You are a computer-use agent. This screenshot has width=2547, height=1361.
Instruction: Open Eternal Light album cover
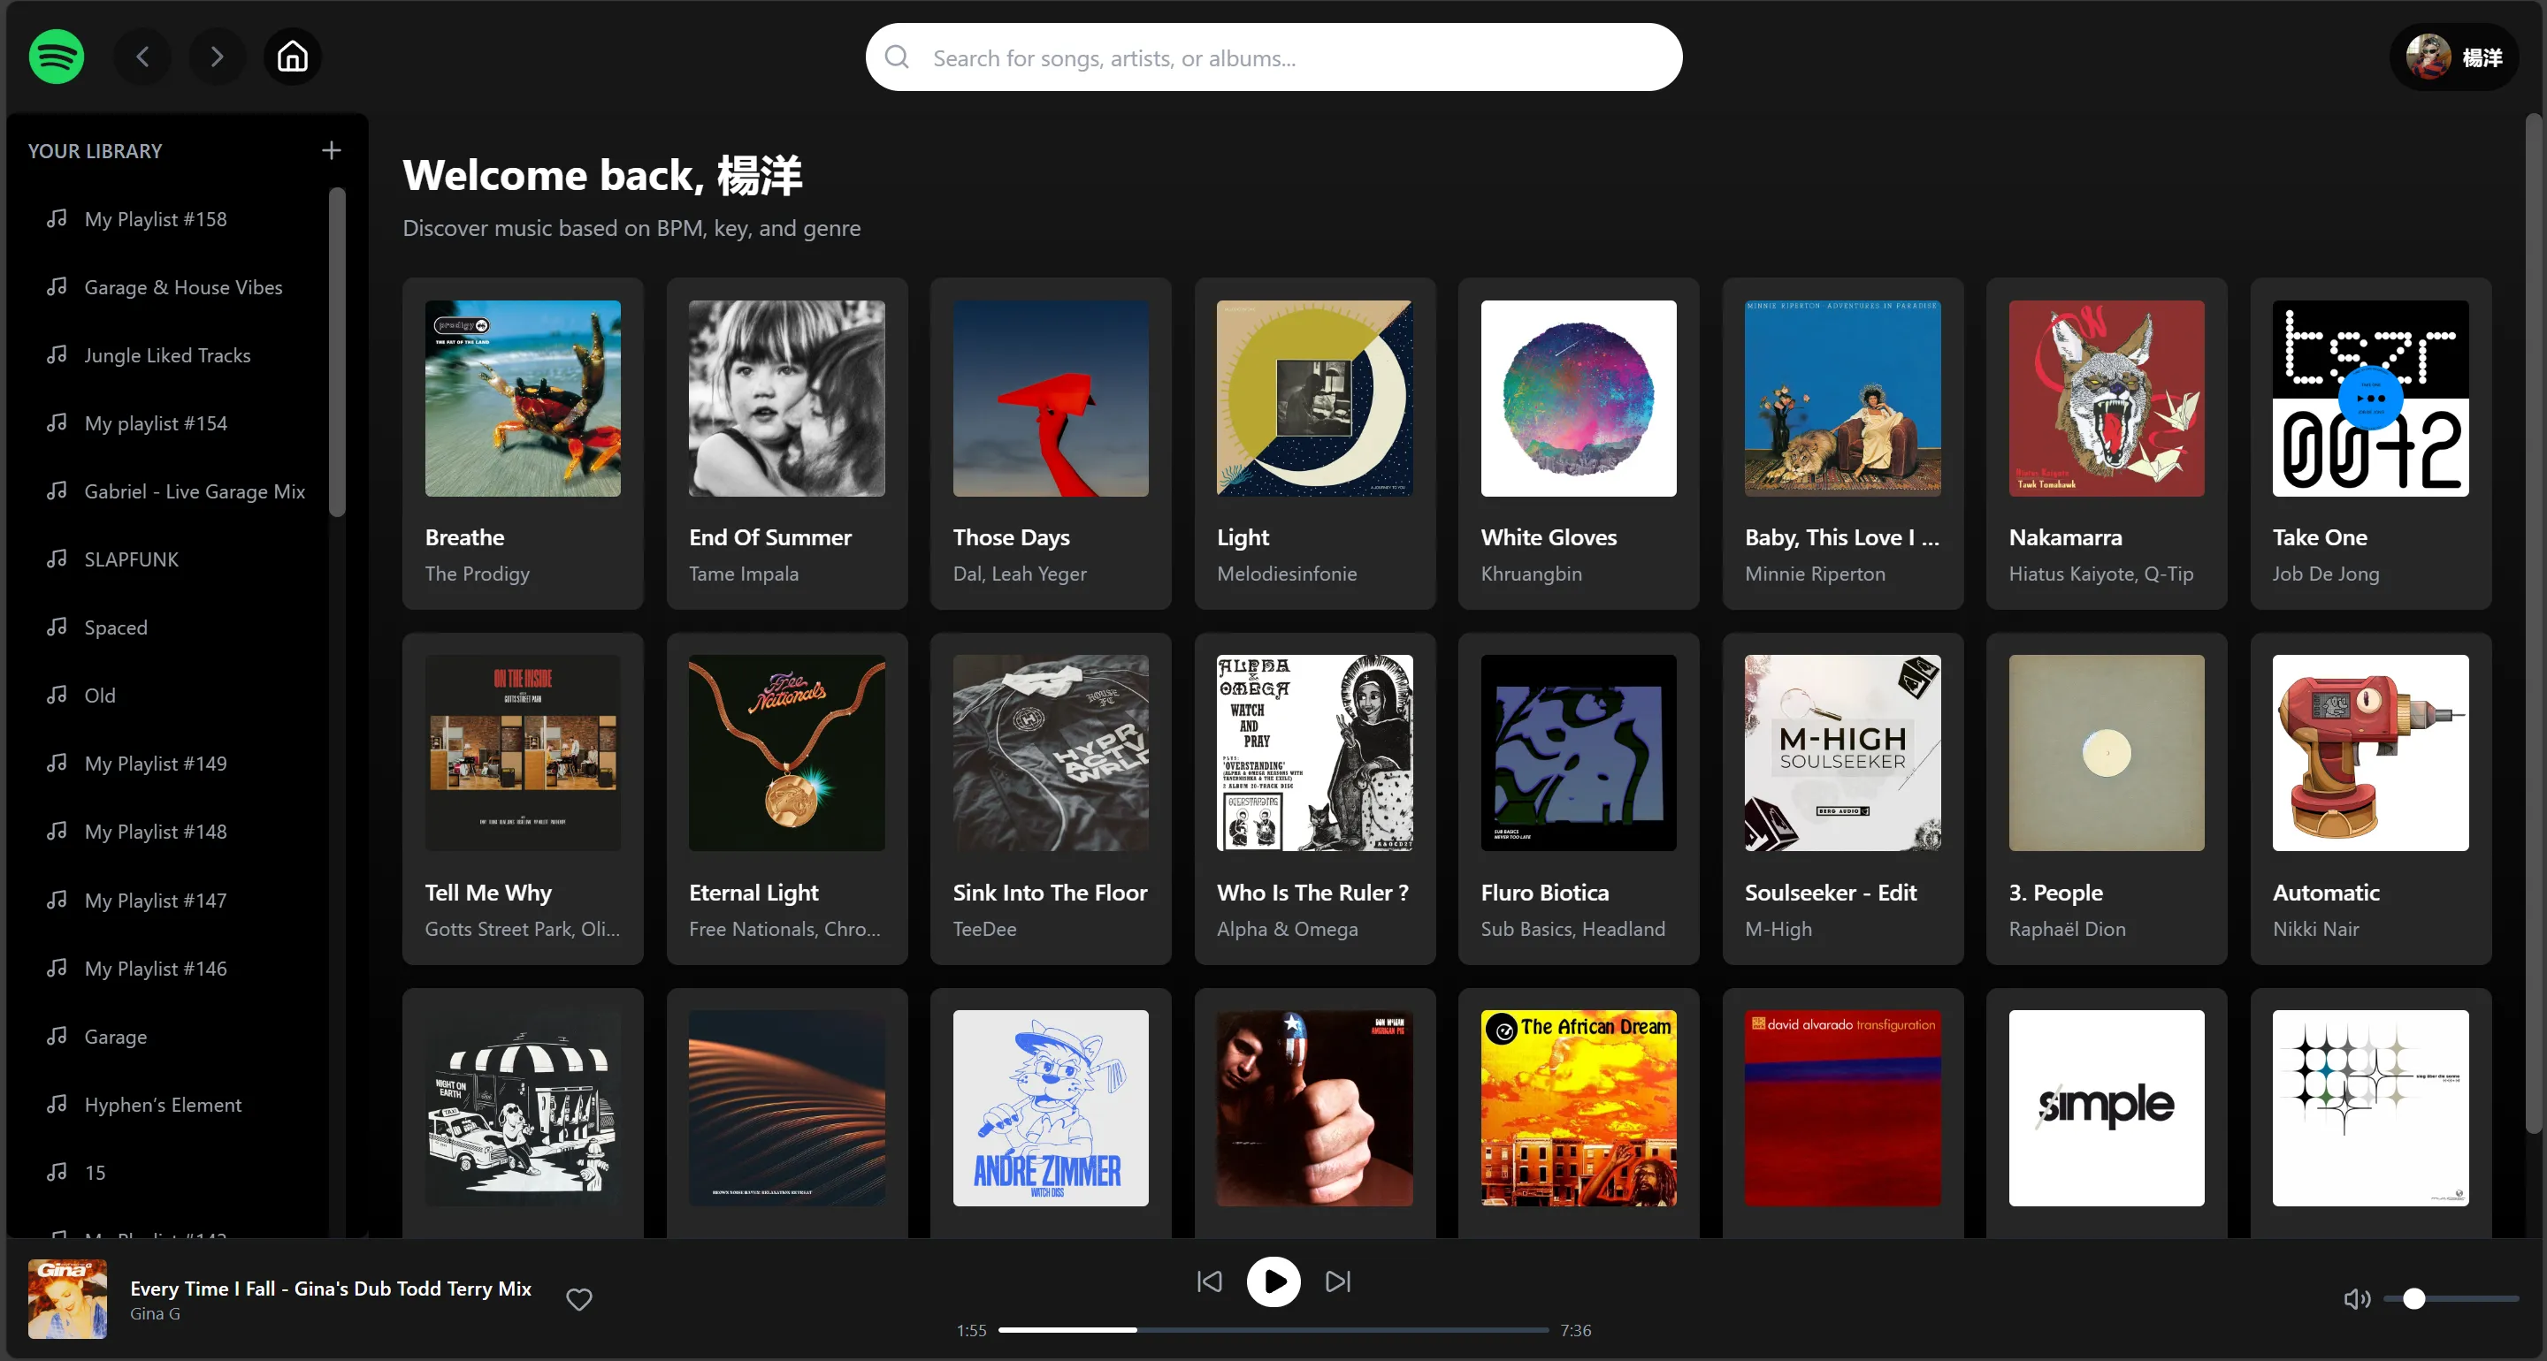[787, 753]
